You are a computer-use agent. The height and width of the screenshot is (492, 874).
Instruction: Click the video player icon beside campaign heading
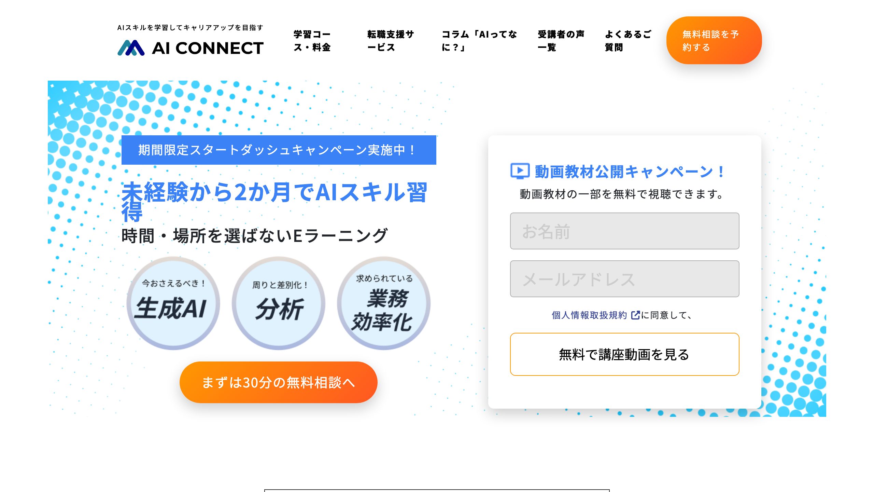click(x=520, y=171)
